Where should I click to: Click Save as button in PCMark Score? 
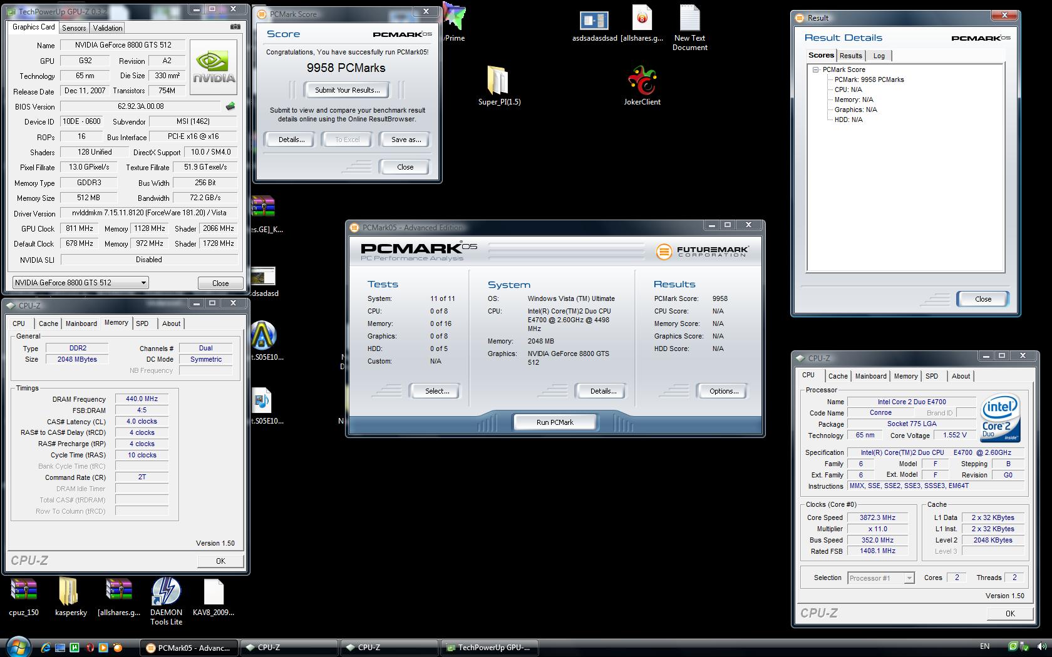pos(406,140)
